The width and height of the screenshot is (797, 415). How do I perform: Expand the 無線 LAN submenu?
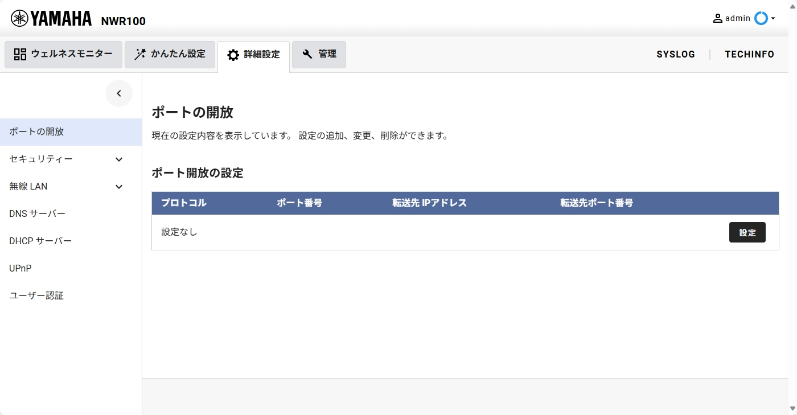click(x=119, y=187)
